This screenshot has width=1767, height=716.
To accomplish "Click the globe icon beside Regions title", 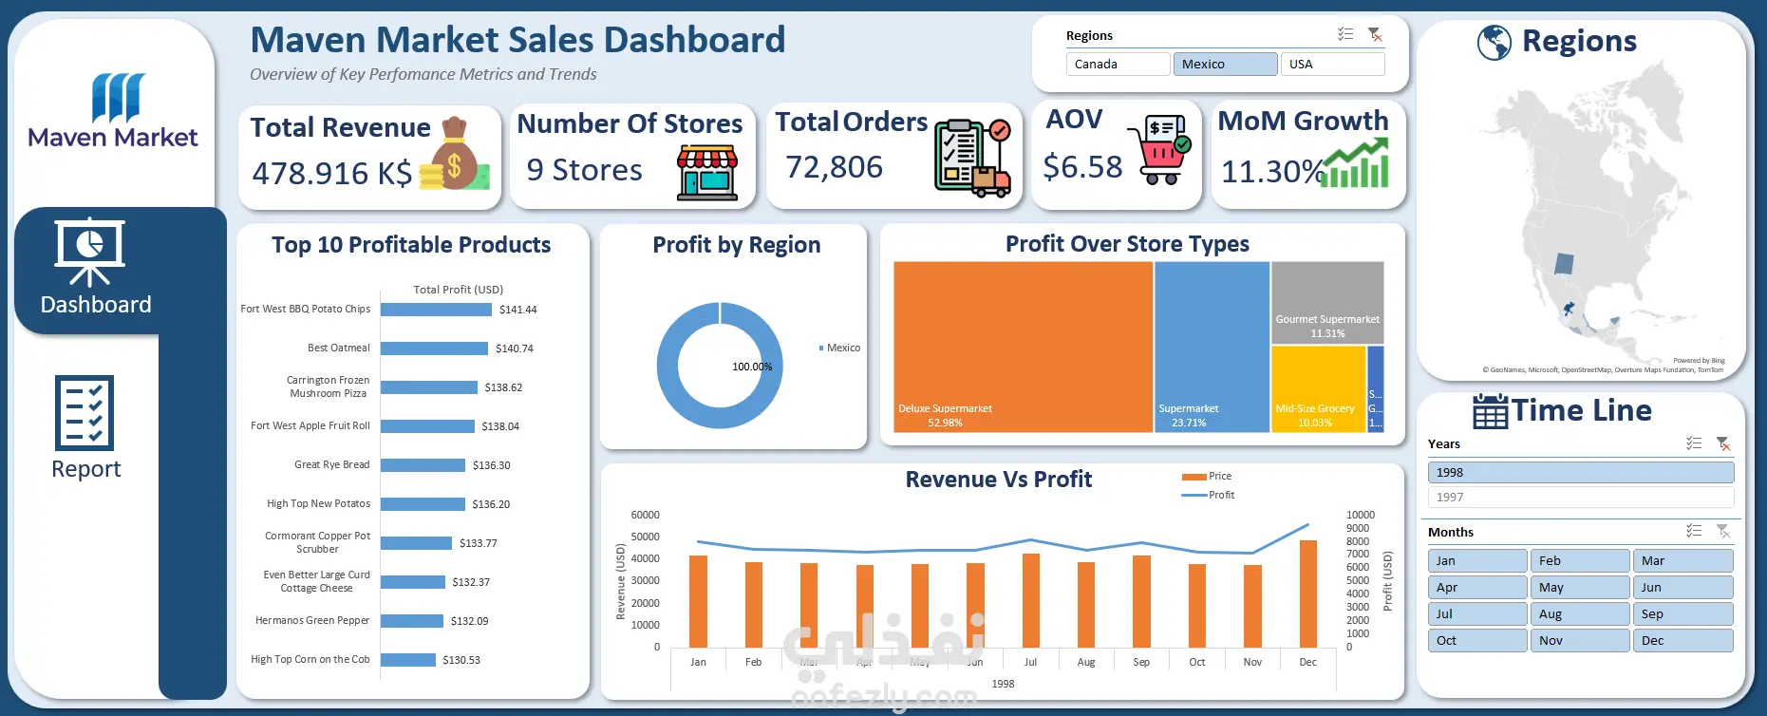I will coord(1494,42).
